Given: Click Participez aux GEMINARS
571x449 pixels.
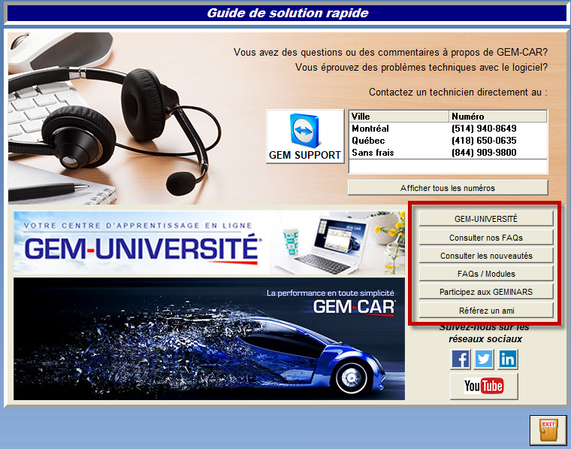Looking at the screenshot, I should click(486, 292).
